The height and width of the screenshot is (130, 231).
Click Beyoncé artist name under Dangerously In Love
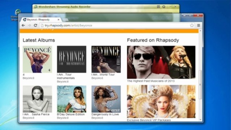coord(97,118)
